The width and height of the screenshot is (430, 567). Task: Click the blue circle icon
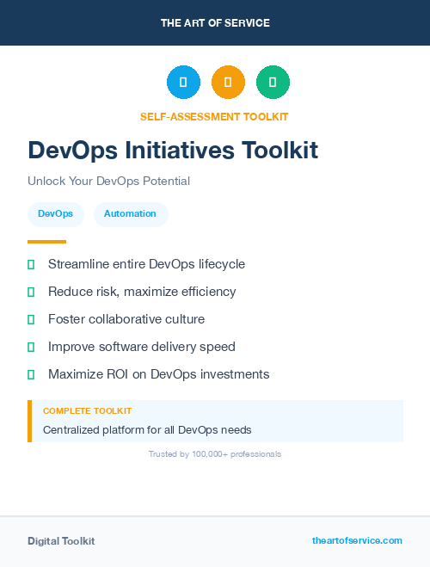point(183,82)
